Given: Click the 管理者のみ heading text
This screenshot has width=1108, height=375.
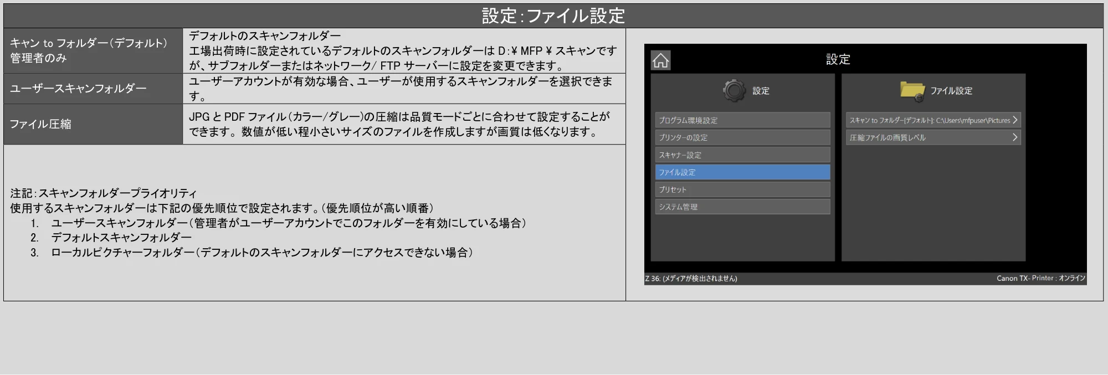Looking at the screenshot, I should point(38,58).
